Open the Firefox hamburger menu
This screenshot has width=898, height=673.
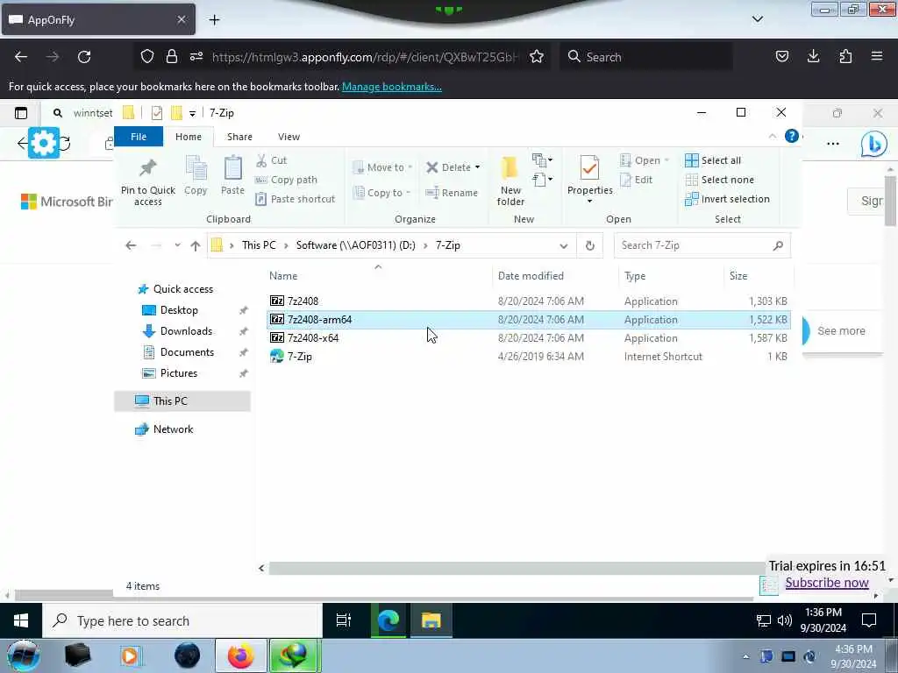tap(877, 56)
